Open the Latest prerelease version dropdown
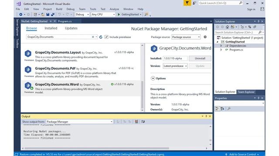 (175, 66)
